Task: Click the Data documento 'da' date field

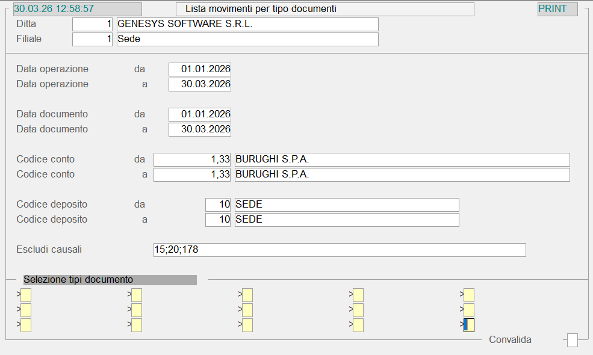Action: click(200, 114)
